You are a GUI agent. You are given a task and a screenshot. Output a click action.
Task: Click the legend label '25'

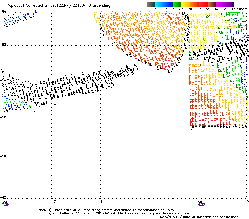click(190, 9)
